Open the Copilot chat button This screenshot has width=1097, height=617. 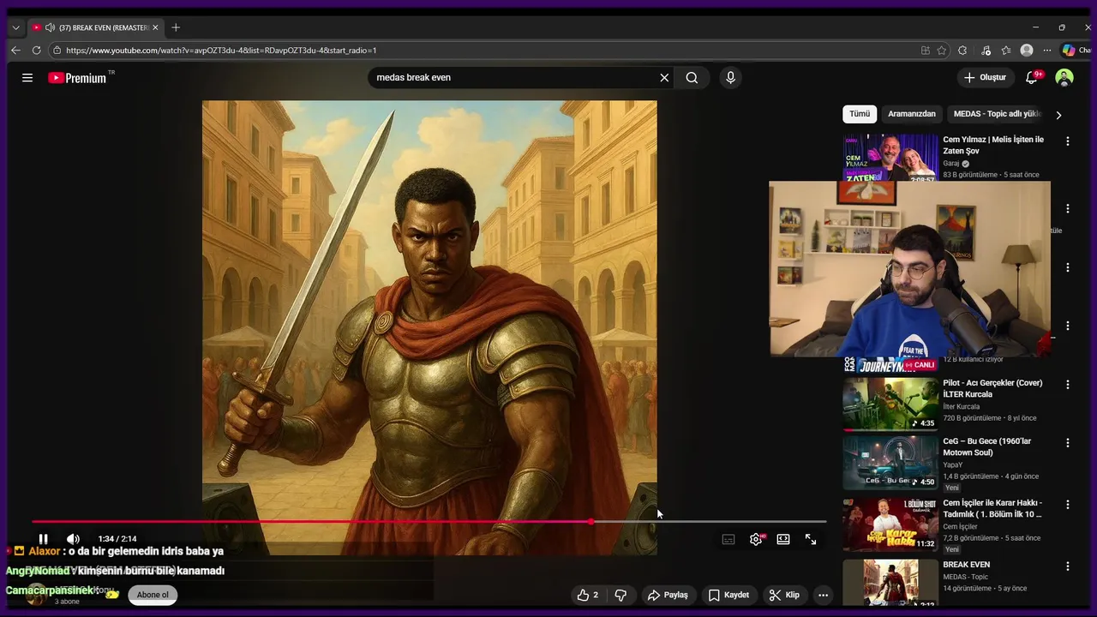tap(1076, 51)
